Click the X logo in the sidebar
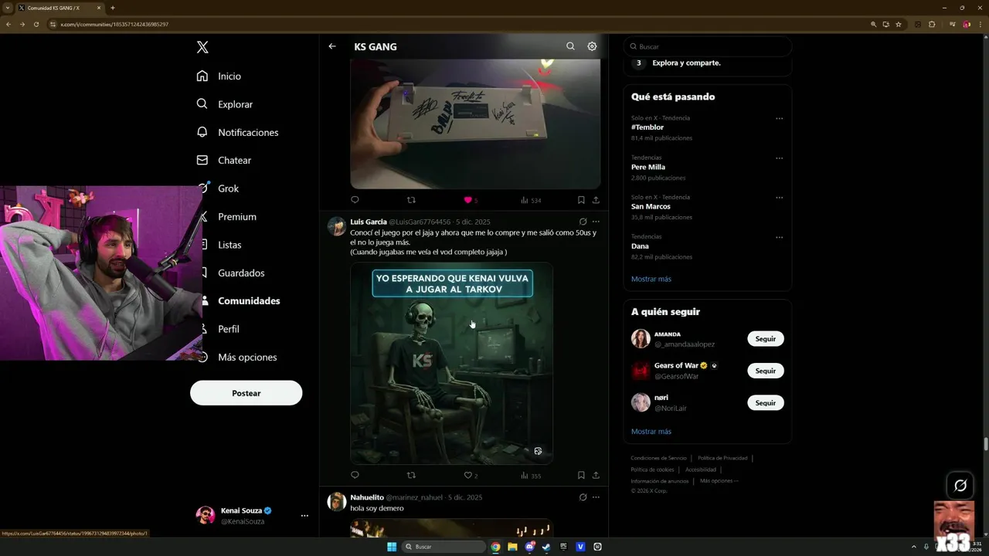This screenshot has width=989, height=556. coord(202,47)
